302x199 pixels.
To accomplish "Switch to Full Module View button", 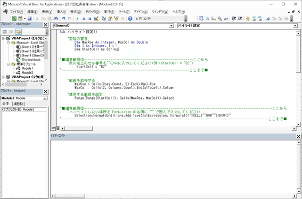I will point(58,128).
